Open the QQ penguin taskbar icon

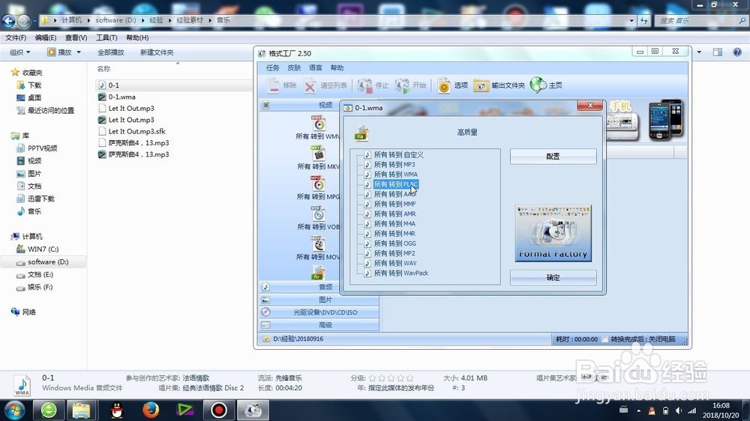(x=117, y=410)
